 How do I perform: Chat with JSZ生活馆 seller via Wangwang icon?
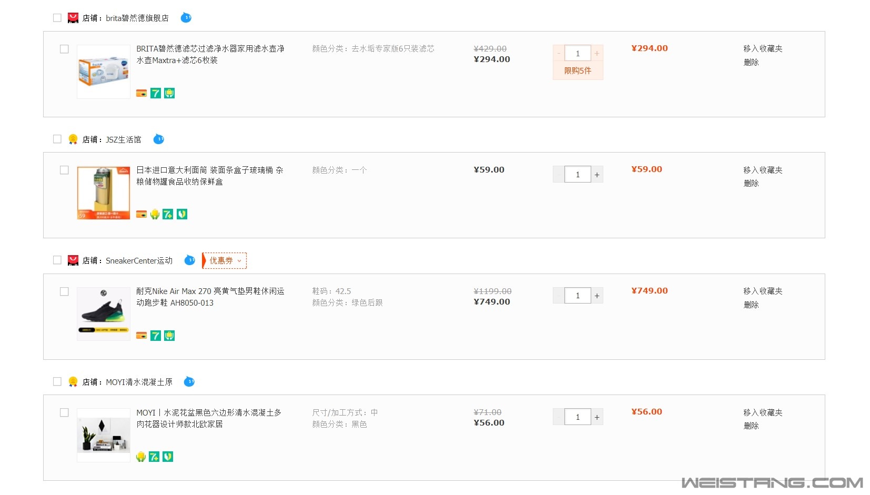[x=158, y=139]
